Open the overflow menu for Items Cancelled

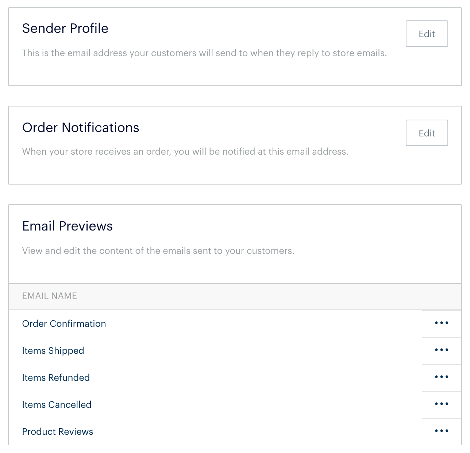442,404
